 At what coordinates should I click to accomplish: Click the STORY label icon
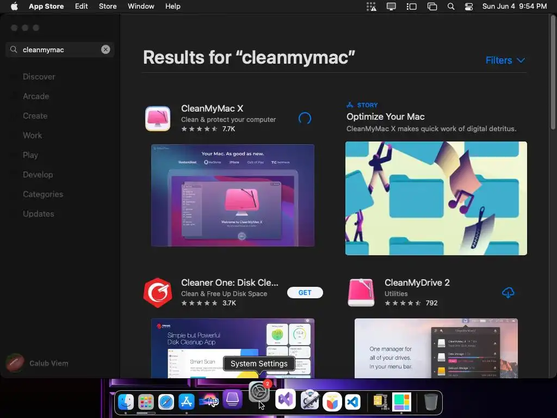coord(350,105)
